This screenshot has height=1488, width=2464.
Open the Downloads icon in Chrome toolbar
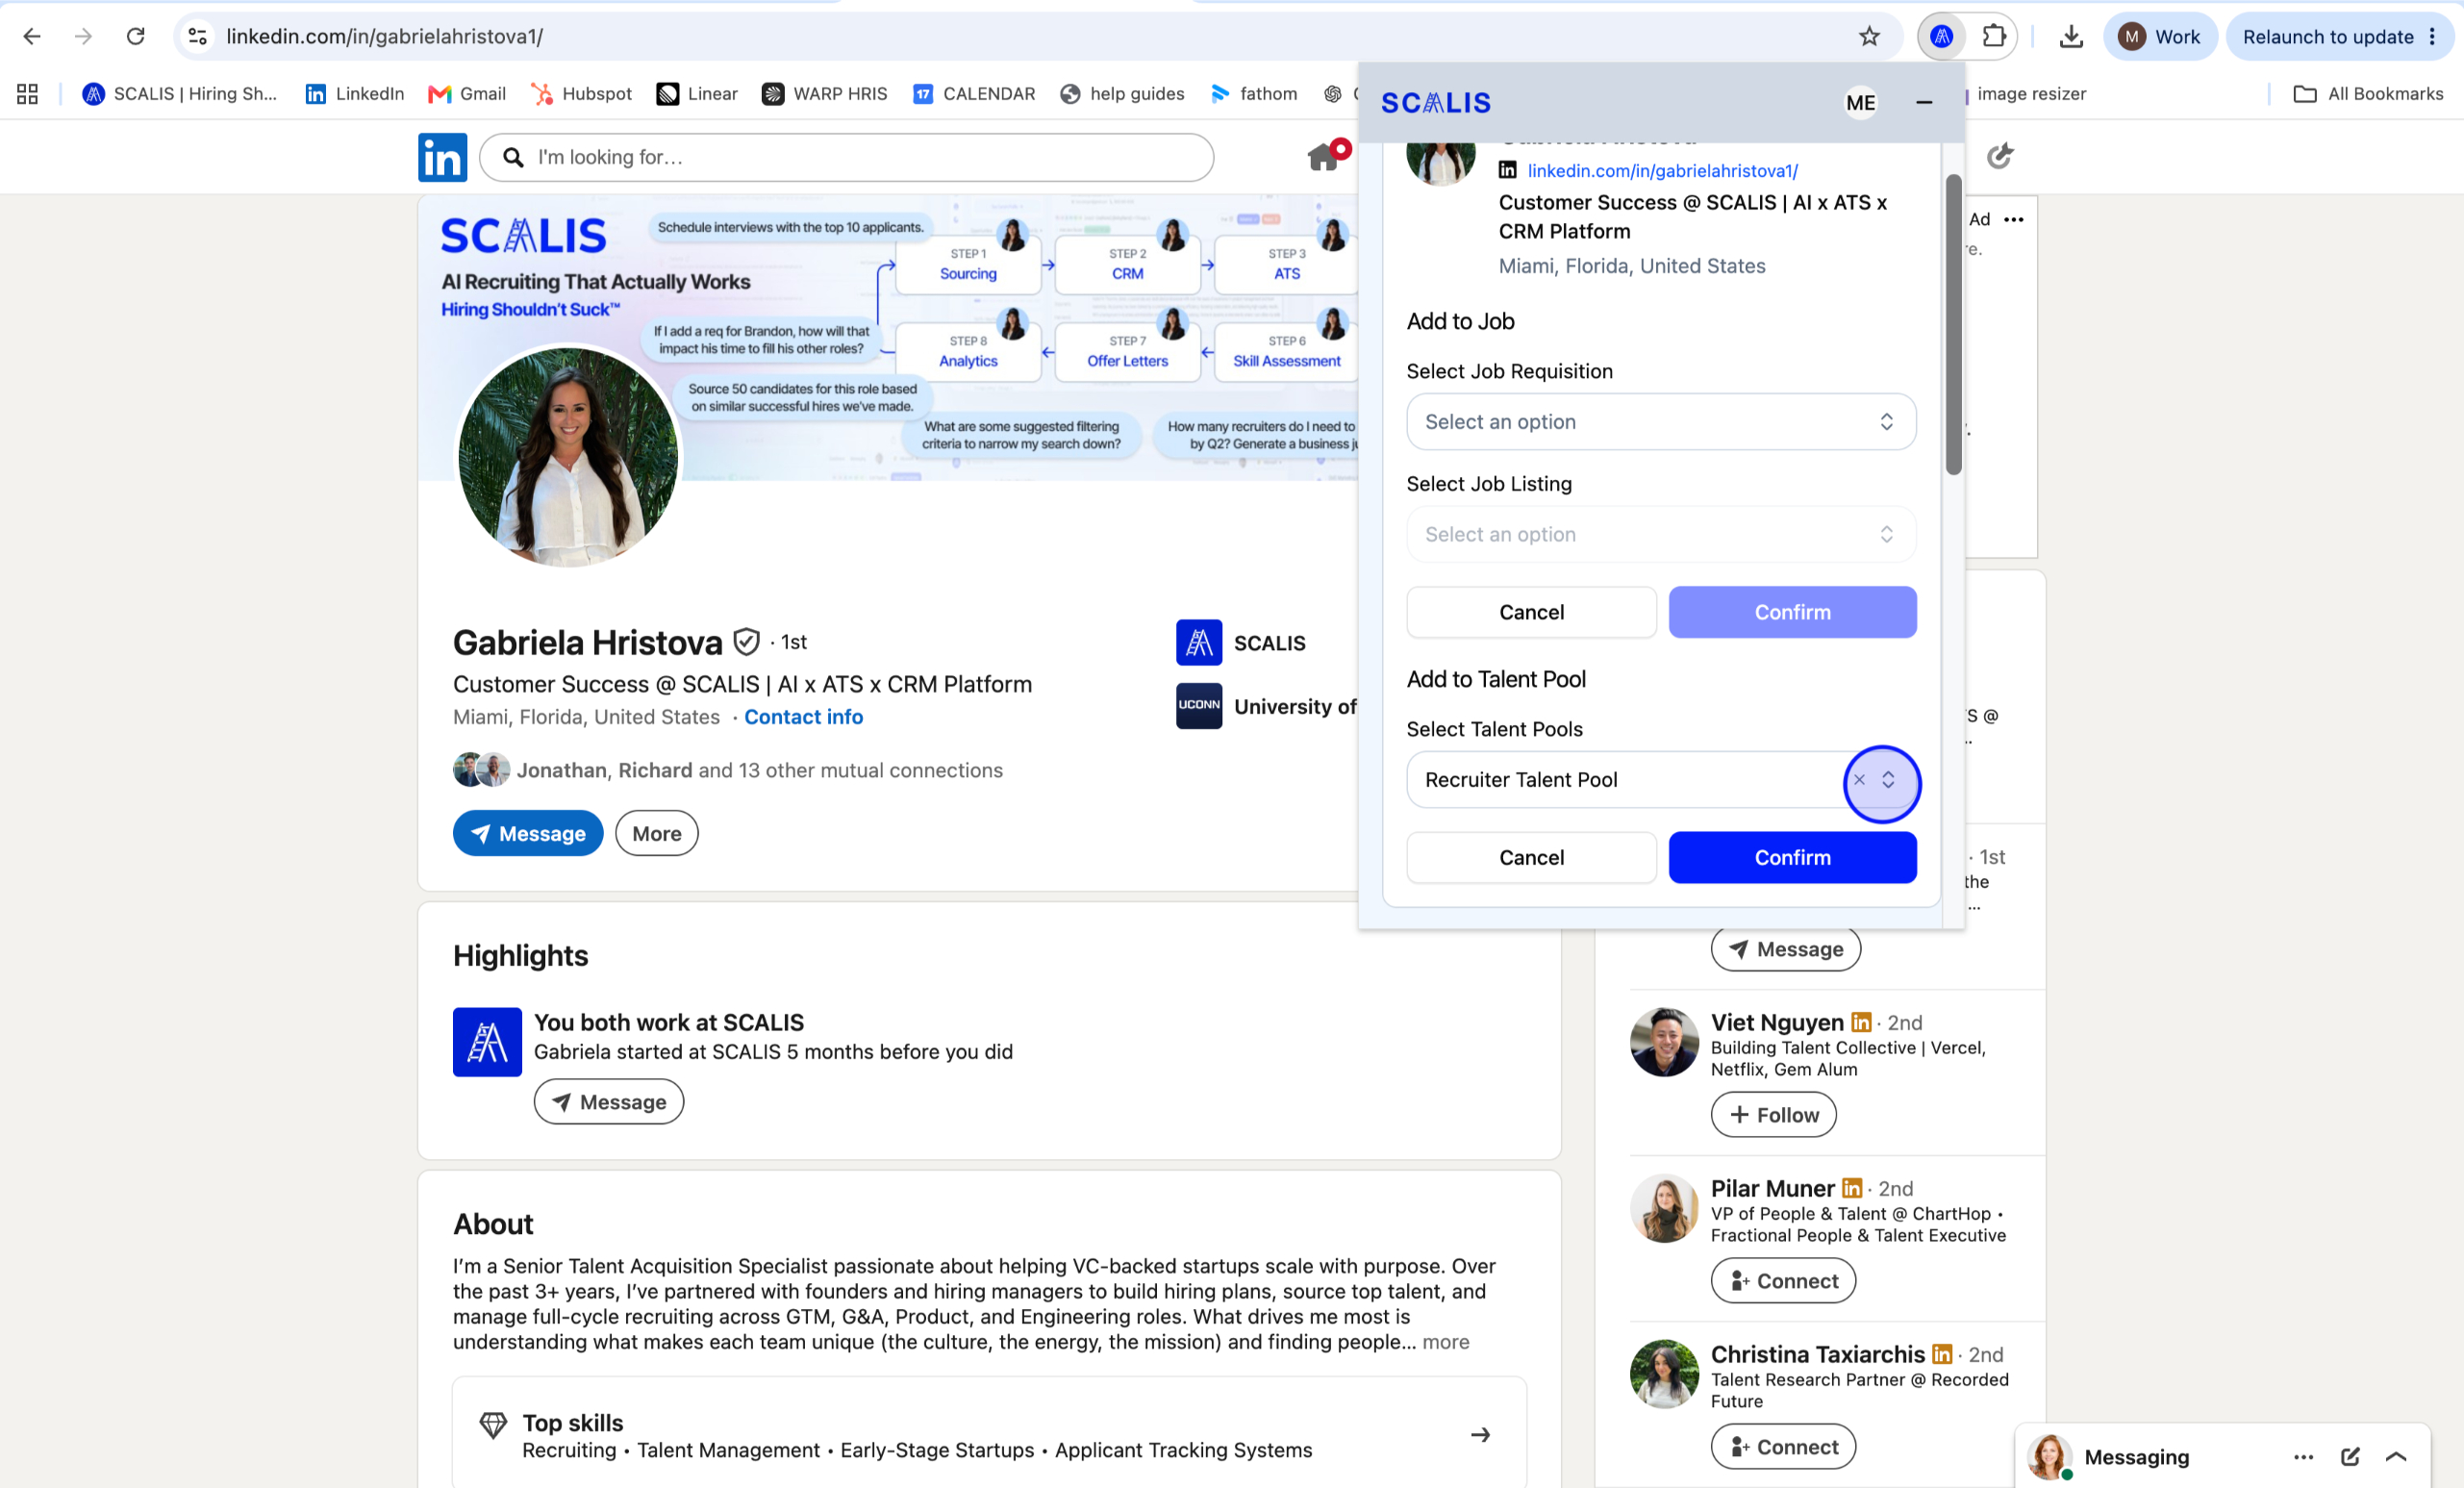[x=2071, y=37]
